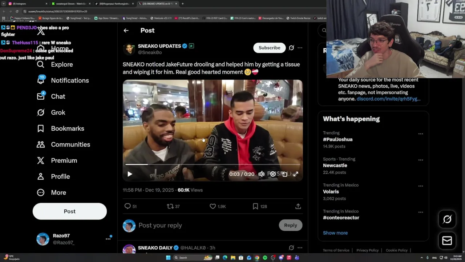Go back using the Post header arrow

126,31
